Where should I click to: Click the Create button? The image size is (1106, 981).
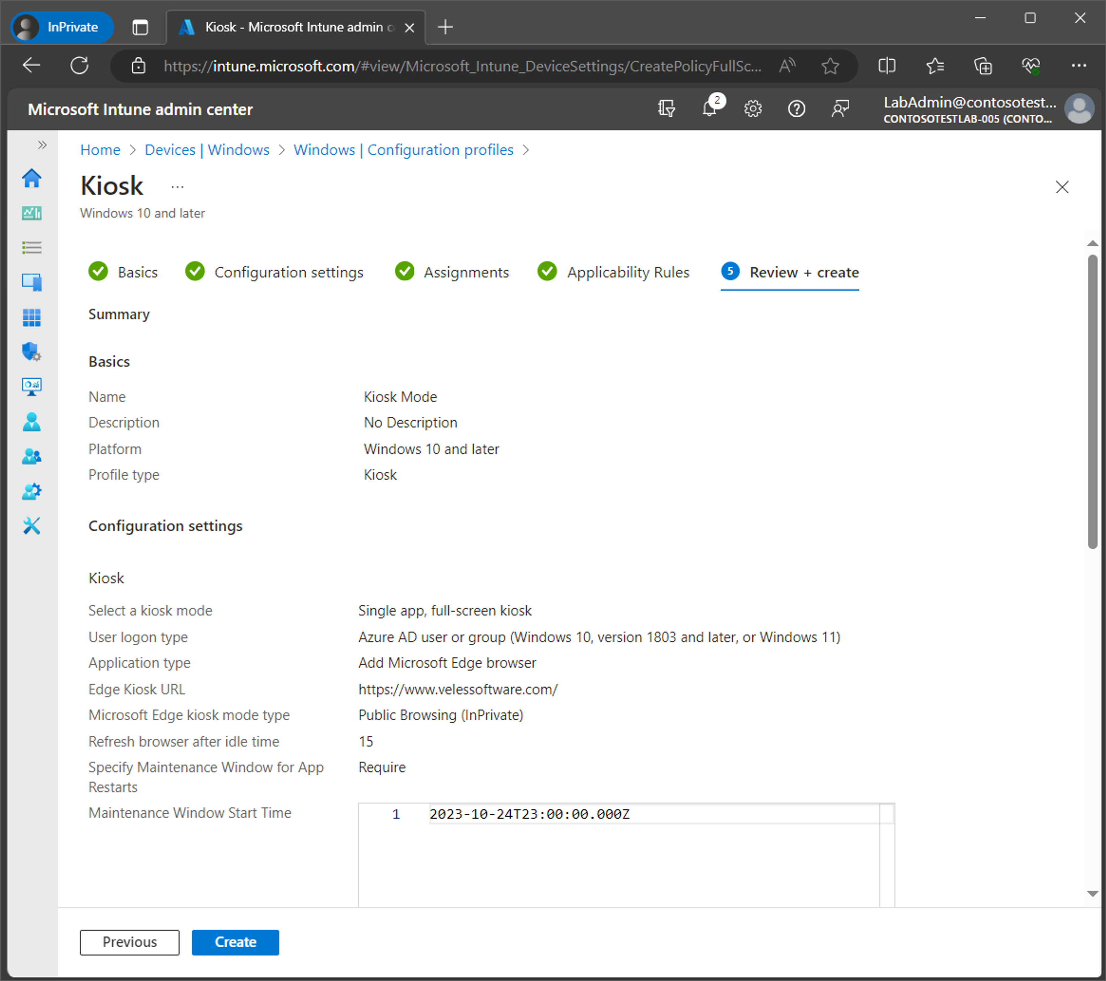[235, 942]
